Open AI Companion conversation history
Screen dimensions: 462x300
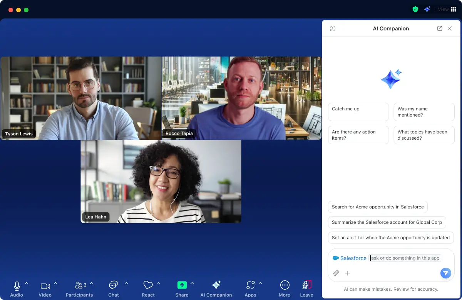[x=332, y=28]
